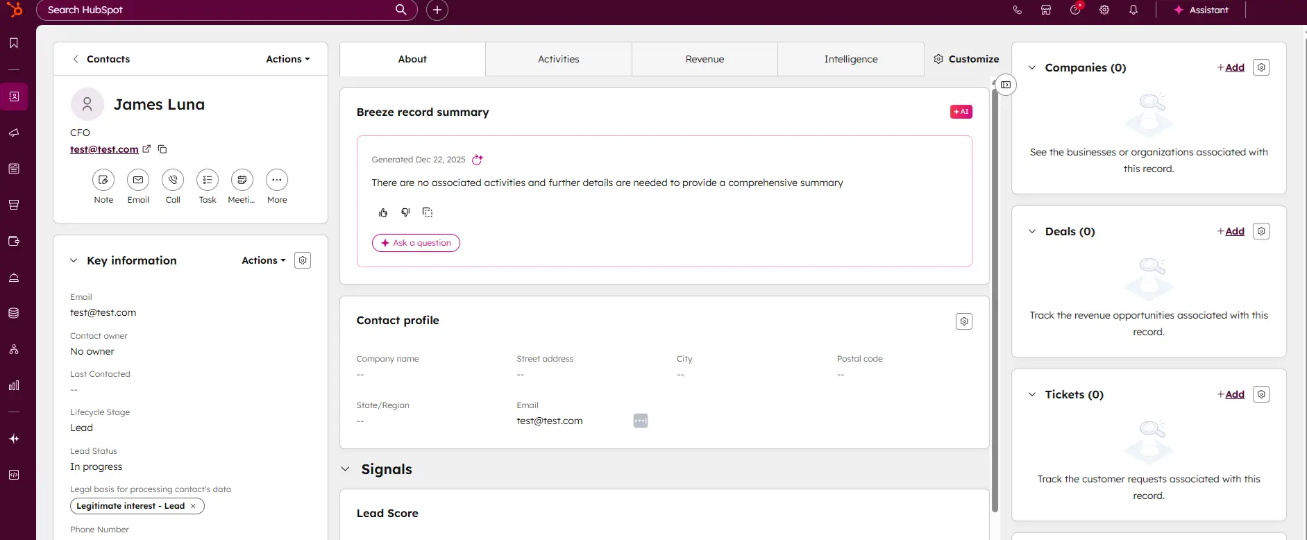Open the Data Management database sidebar icon

[x=14, y=313]
